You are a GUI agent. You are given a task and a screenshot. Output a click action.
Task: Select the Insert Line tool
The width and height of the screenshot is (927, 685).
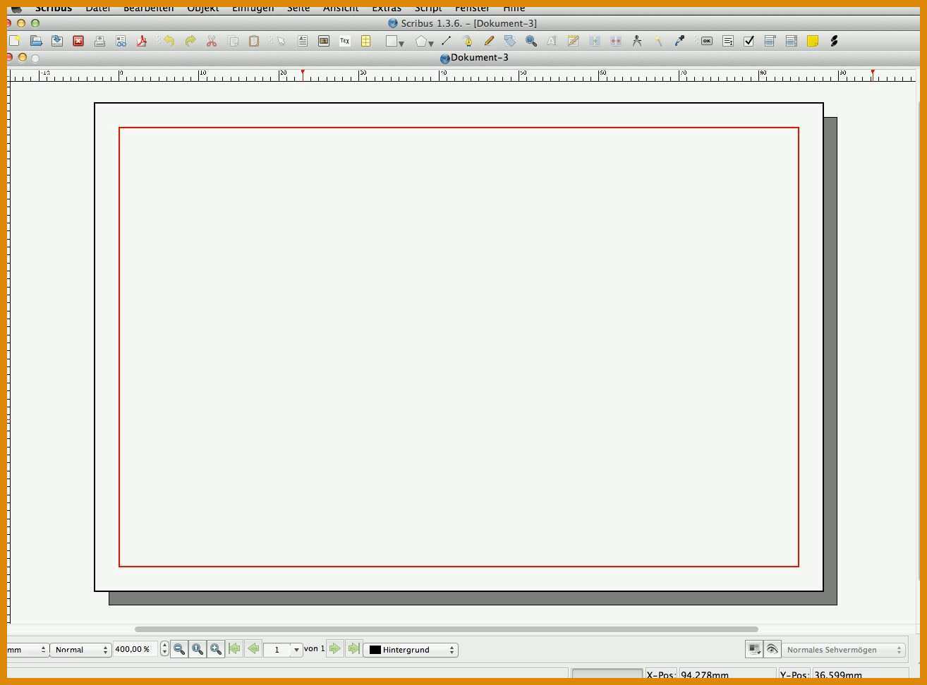[x=446, y=41]
